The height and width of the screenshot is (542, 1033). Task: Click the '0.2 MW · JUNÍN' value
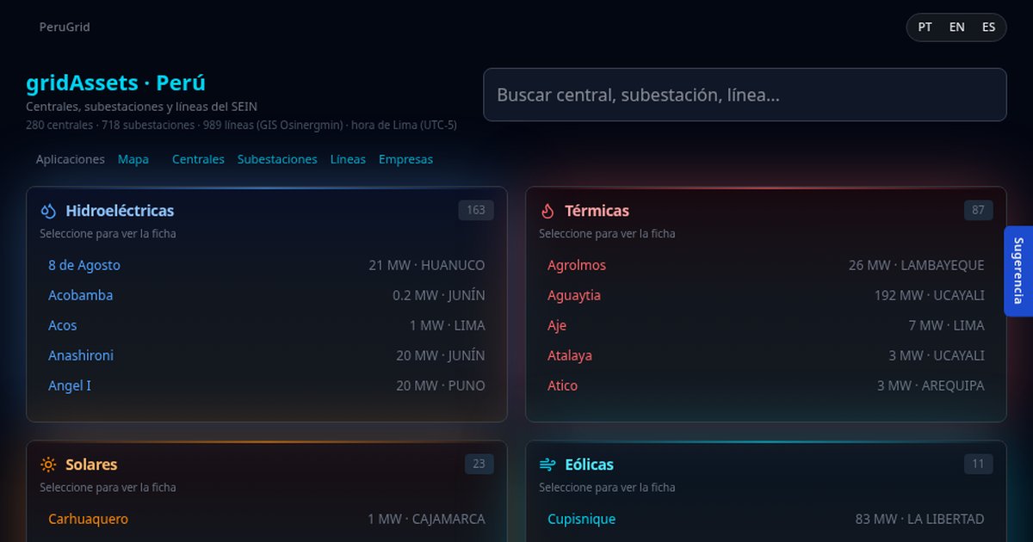coord(439,295)
